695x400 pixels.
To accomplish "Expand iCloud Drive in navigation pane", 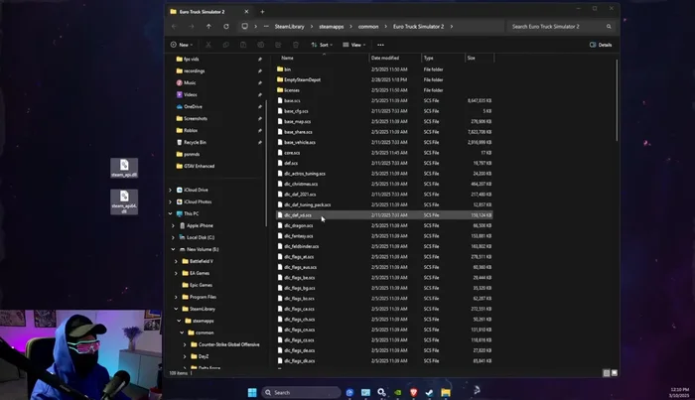I will click(x=170, y=190).
